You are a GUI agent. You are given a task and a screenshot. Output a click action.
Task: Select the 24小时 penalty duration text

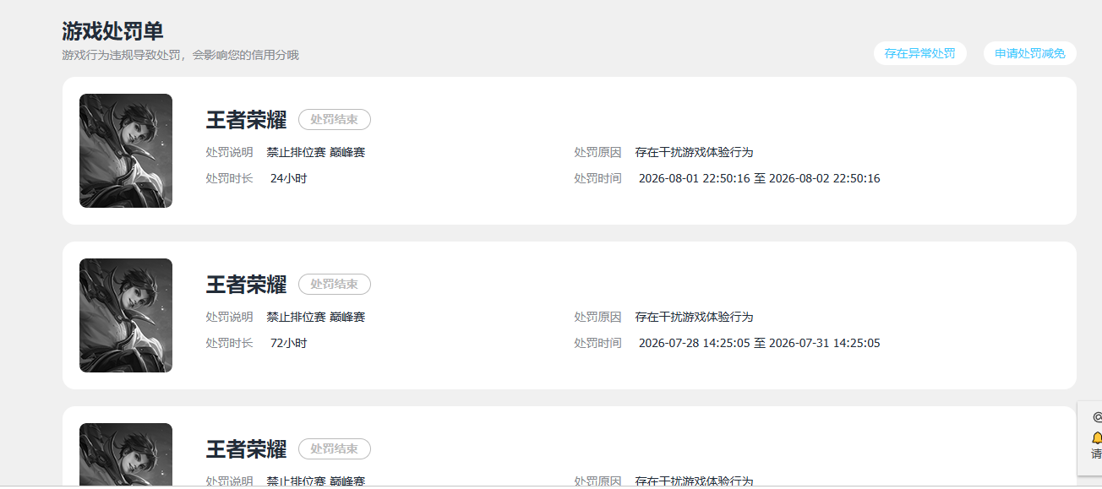point(288,178)
